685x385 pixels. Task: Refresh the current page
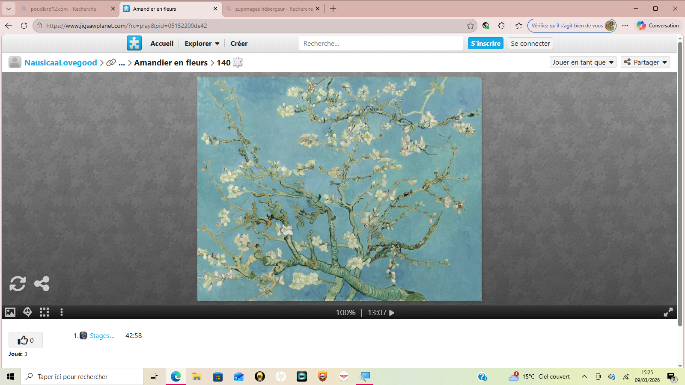point(24,26)
